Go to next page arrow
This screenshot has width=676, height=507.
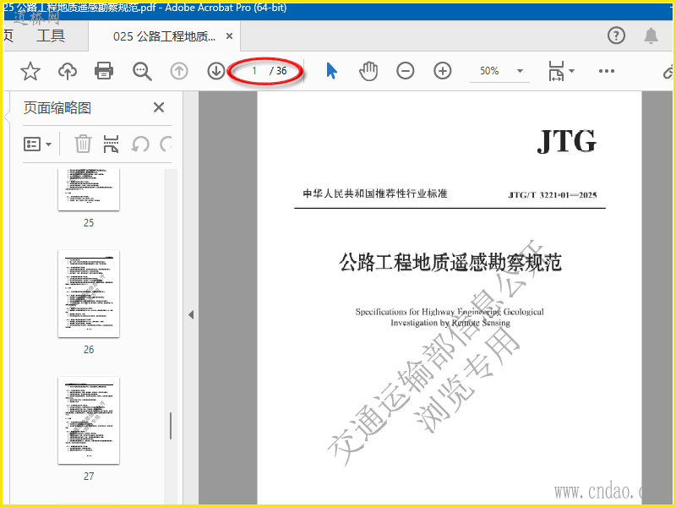[x=216, y=71]
